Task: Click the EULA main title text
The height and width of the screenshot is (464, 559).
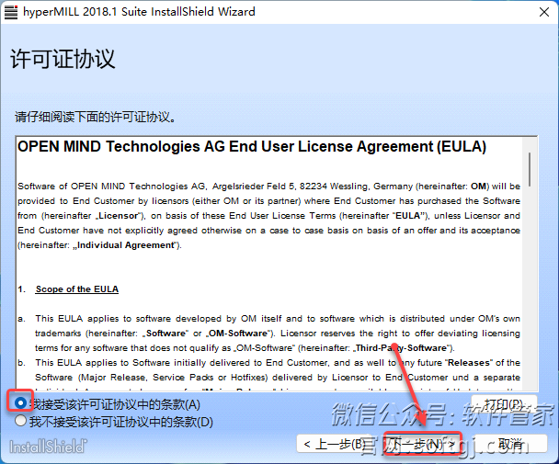Action: pos(252,146)
